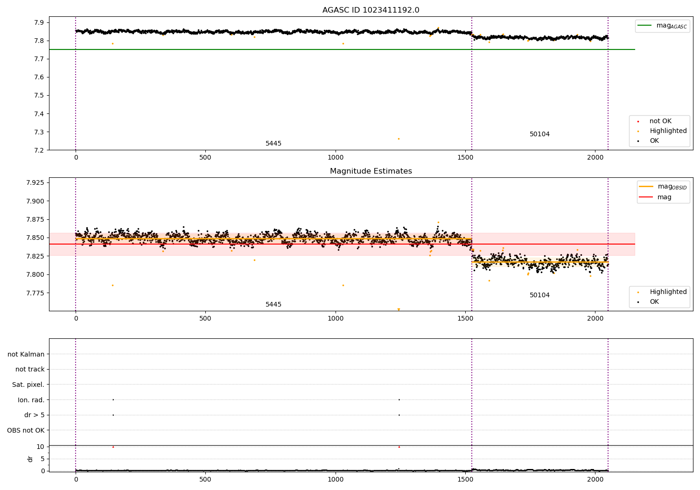Click tick '10' on the dr axis
Viewport: 700px width, 490px height.
coord(41,447)
